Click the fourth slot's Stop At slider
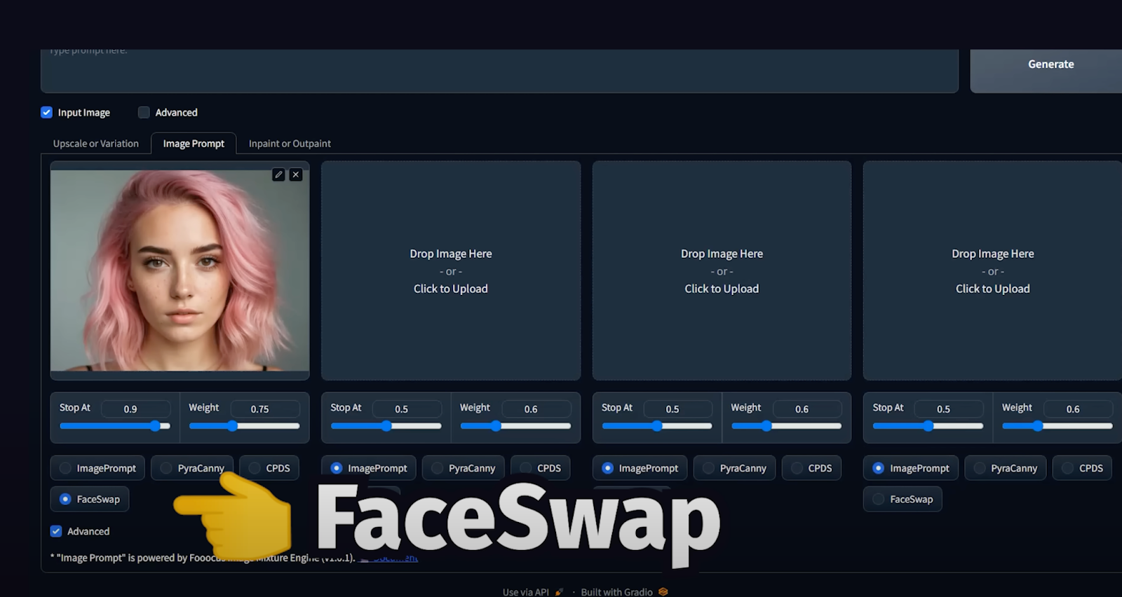 click(928, 426)
